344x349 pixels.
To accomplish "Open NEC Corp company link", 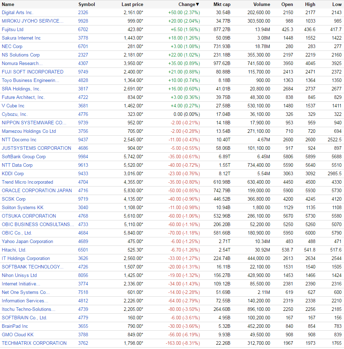I will pyautogui.click(x=12, y=46).
